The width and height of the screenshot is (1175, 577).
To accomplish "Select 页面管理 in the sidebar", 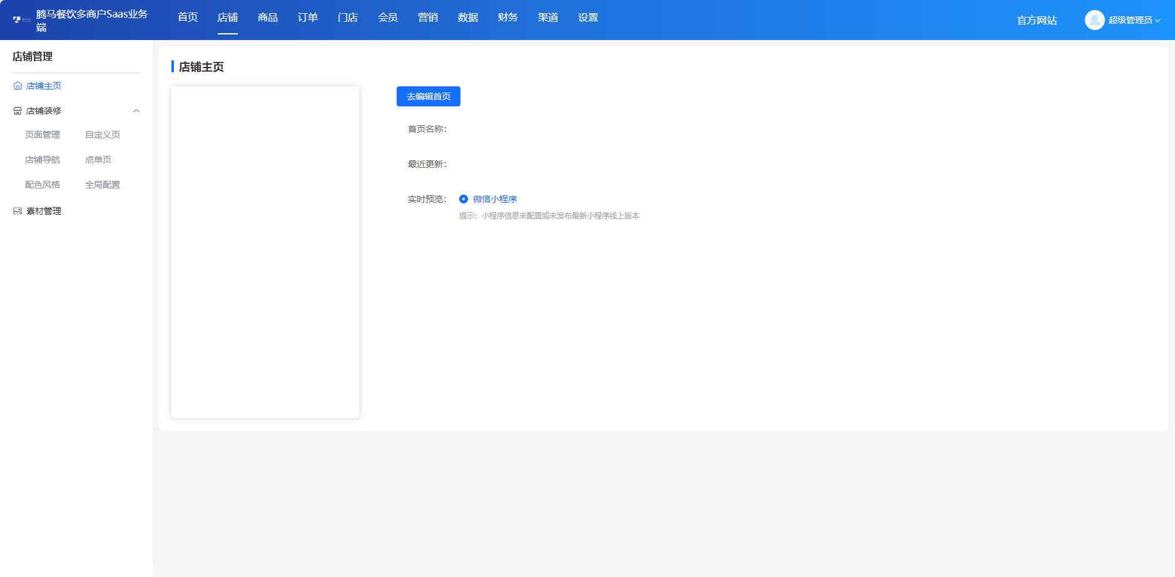I will point(42,134).
